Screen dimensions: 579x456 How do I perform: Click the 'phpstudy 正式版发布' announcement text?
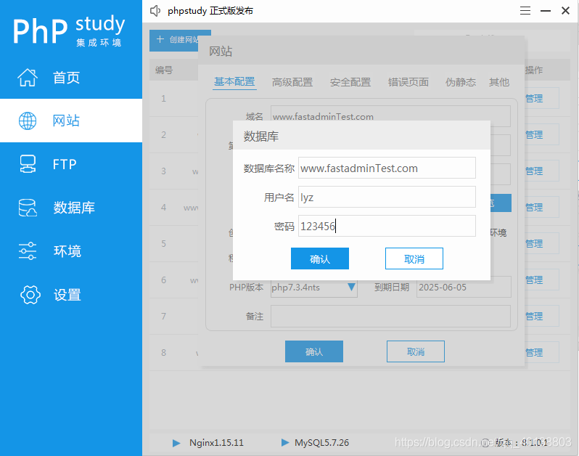pyautogui.click(x=210, y=11)
